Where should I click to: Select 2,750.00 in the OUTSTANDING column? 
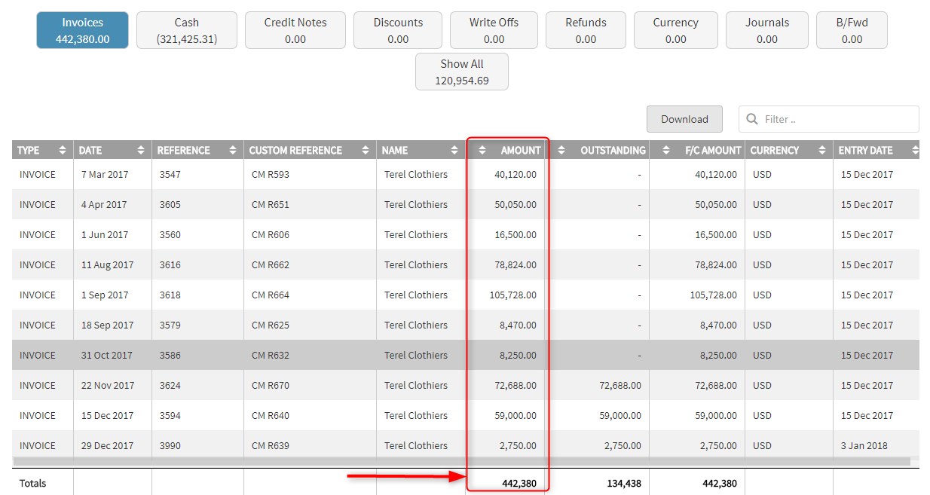(x=623, y=445)
